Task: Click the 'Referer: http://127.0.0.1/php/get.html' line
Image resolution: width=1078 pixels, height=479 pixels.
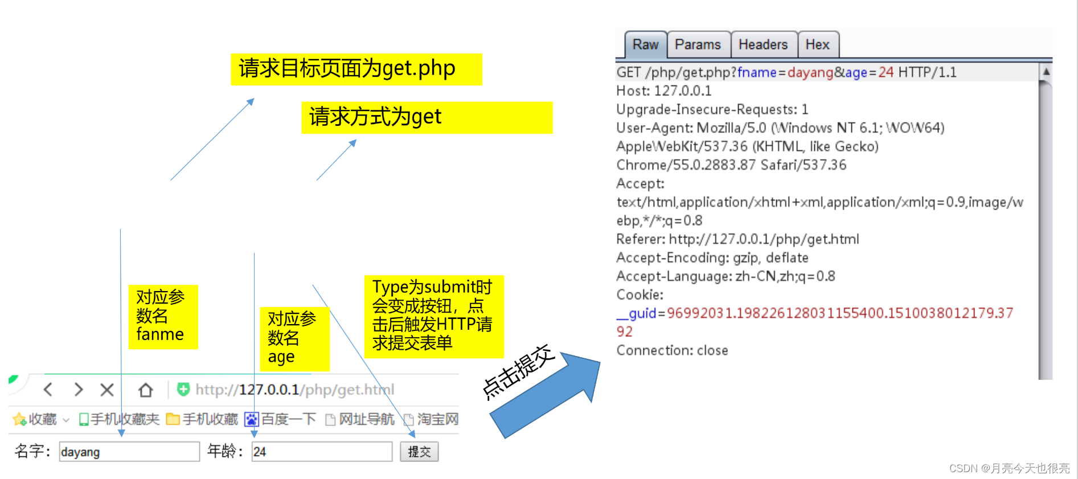Action: 737,239
